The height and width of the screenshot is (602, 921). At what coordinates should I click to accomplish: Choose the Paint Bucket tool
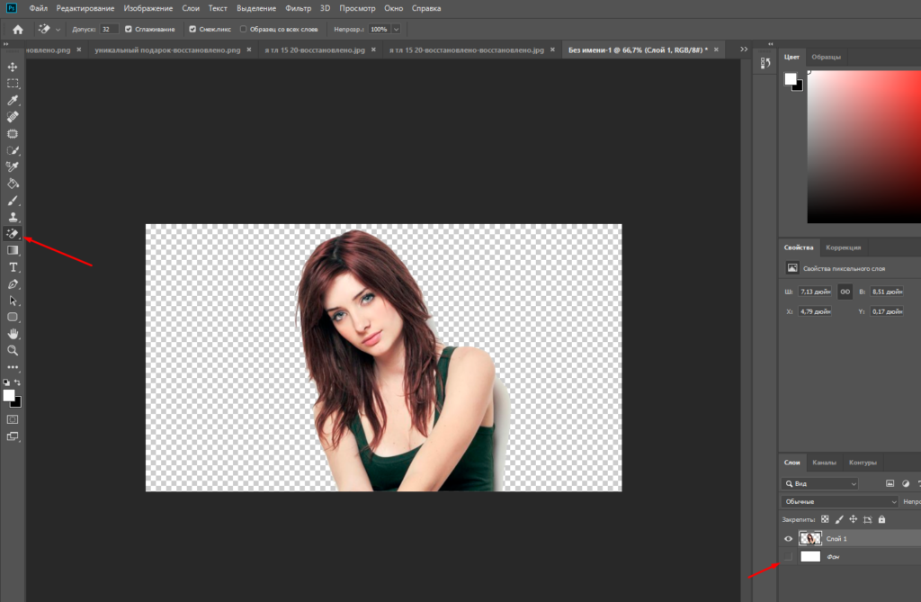pos(13,184)
